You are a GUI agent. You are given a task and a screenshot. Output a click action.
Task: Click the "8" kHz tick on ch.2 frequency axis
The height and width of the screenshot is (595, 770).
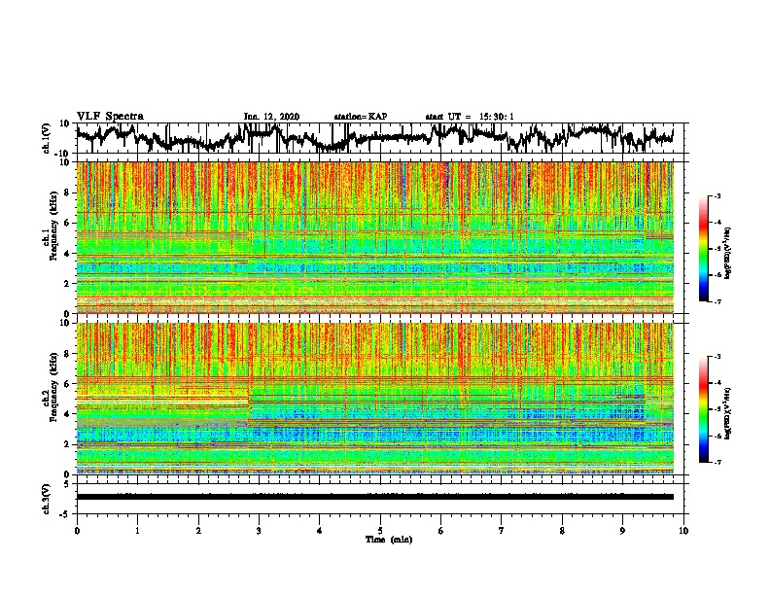67,354
